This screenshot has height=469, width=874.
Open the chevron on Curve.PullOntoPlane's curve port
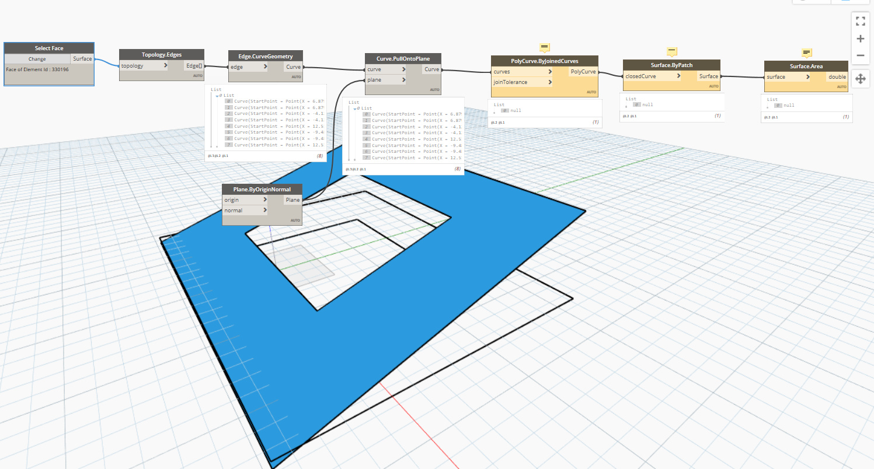click(404, 69)
